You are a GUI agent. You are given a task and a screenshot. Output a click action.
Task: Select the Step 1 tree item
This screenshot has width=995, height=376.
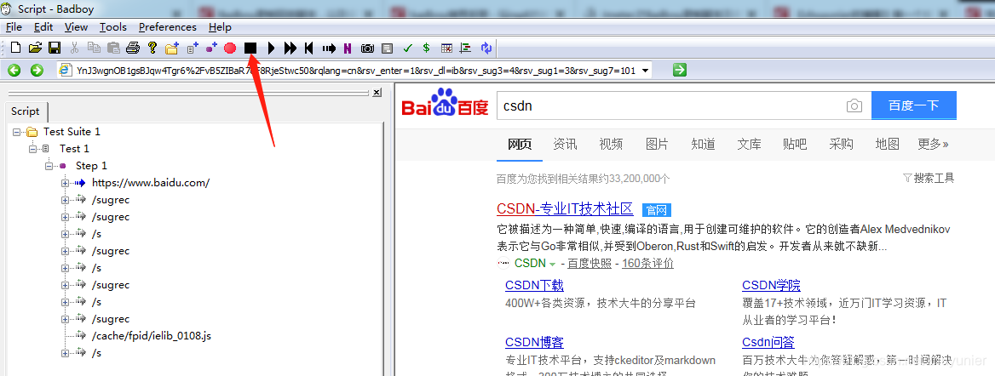pyautogui.click(x=91, y=166)
